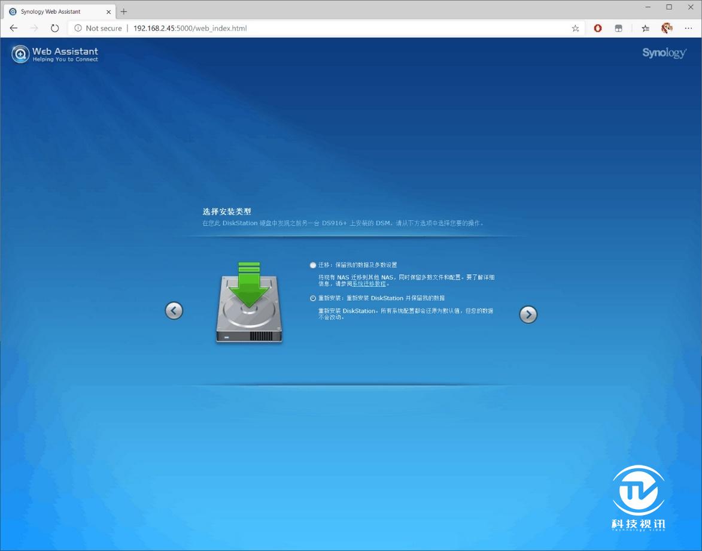Click inside the address bar showing 192.168.2.45
This screenshot has height=551, width=702.
tap(192, 28)
